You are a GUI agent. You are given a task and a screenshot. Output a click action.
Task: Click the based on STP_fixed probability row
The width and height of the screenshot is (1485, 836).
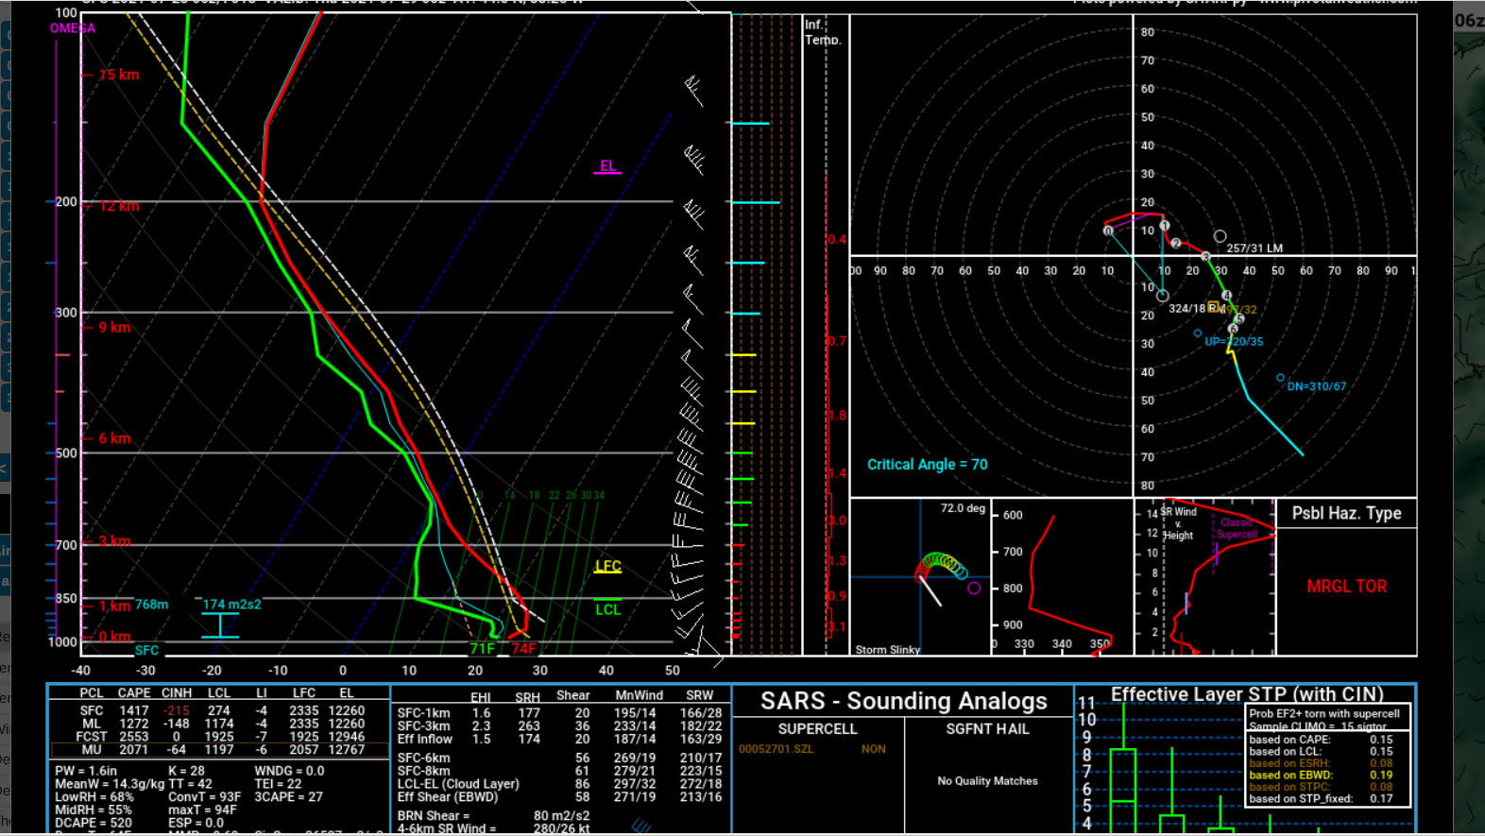coord(1321,799)
